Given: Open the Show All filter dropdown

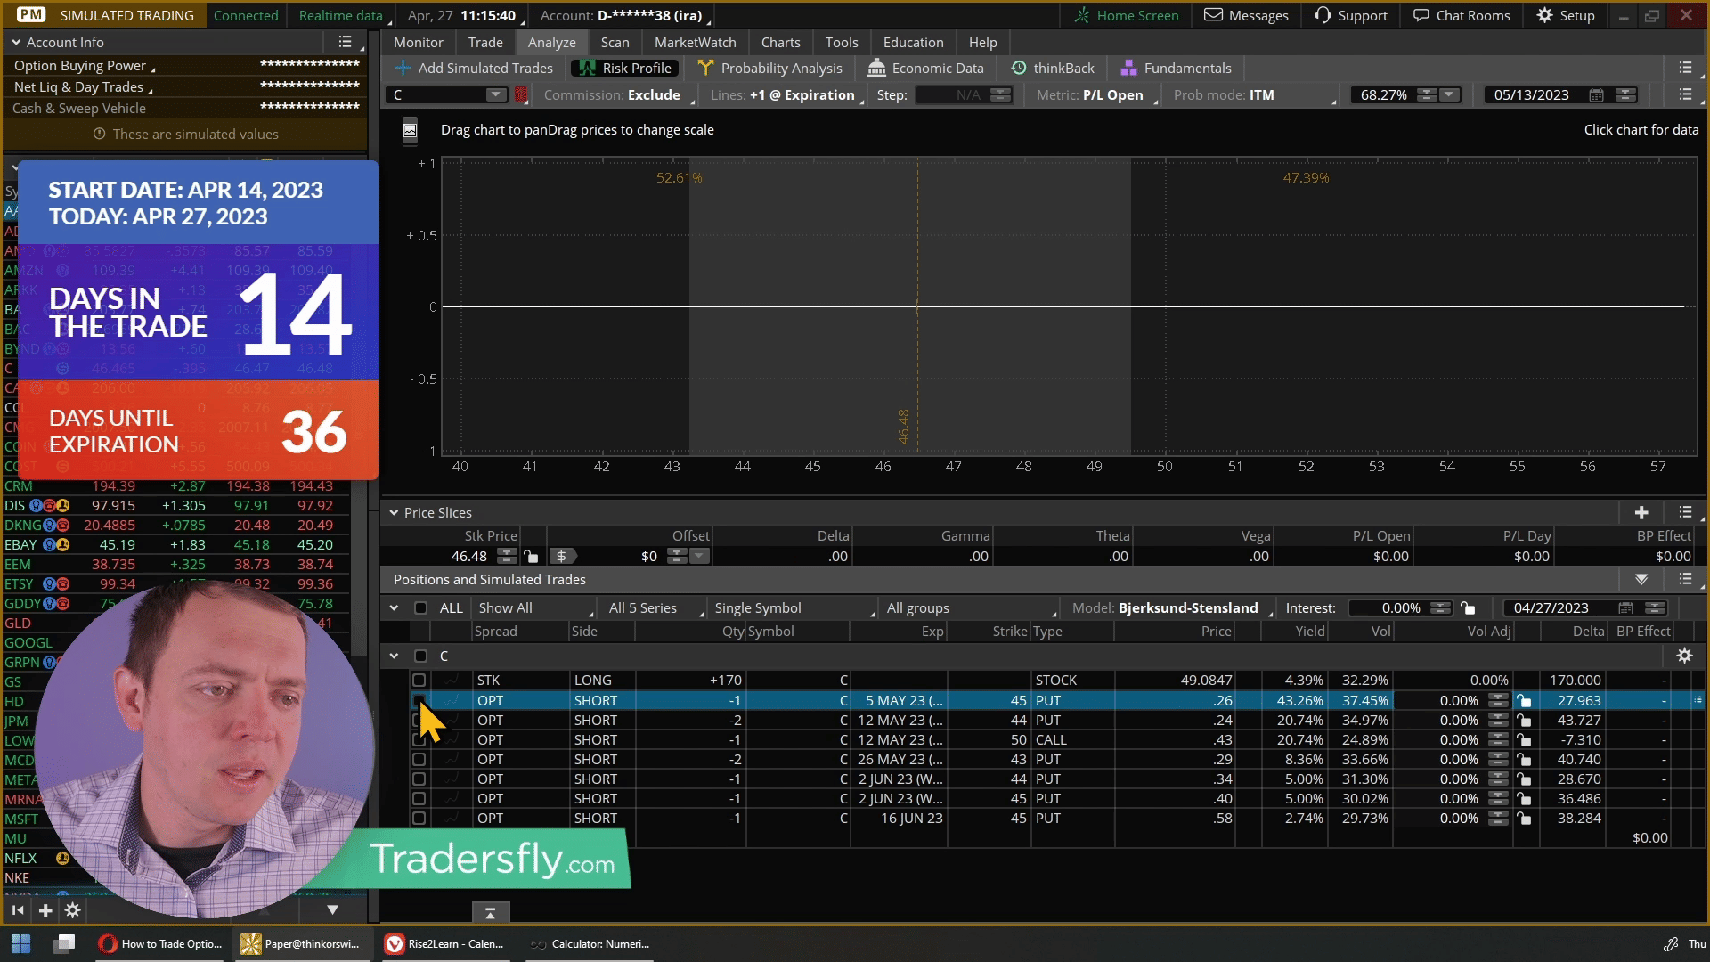Looking at the screenshot, I should coord(534,607).
